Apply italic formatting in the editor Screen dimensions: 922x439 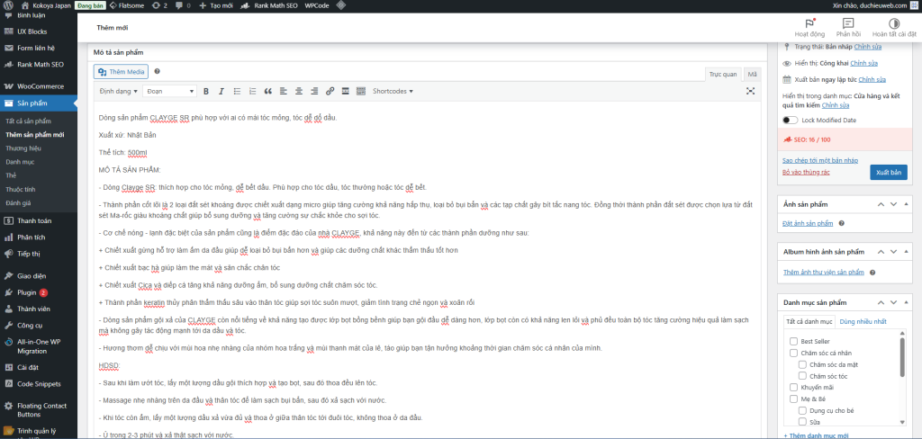tap(221, 91)
